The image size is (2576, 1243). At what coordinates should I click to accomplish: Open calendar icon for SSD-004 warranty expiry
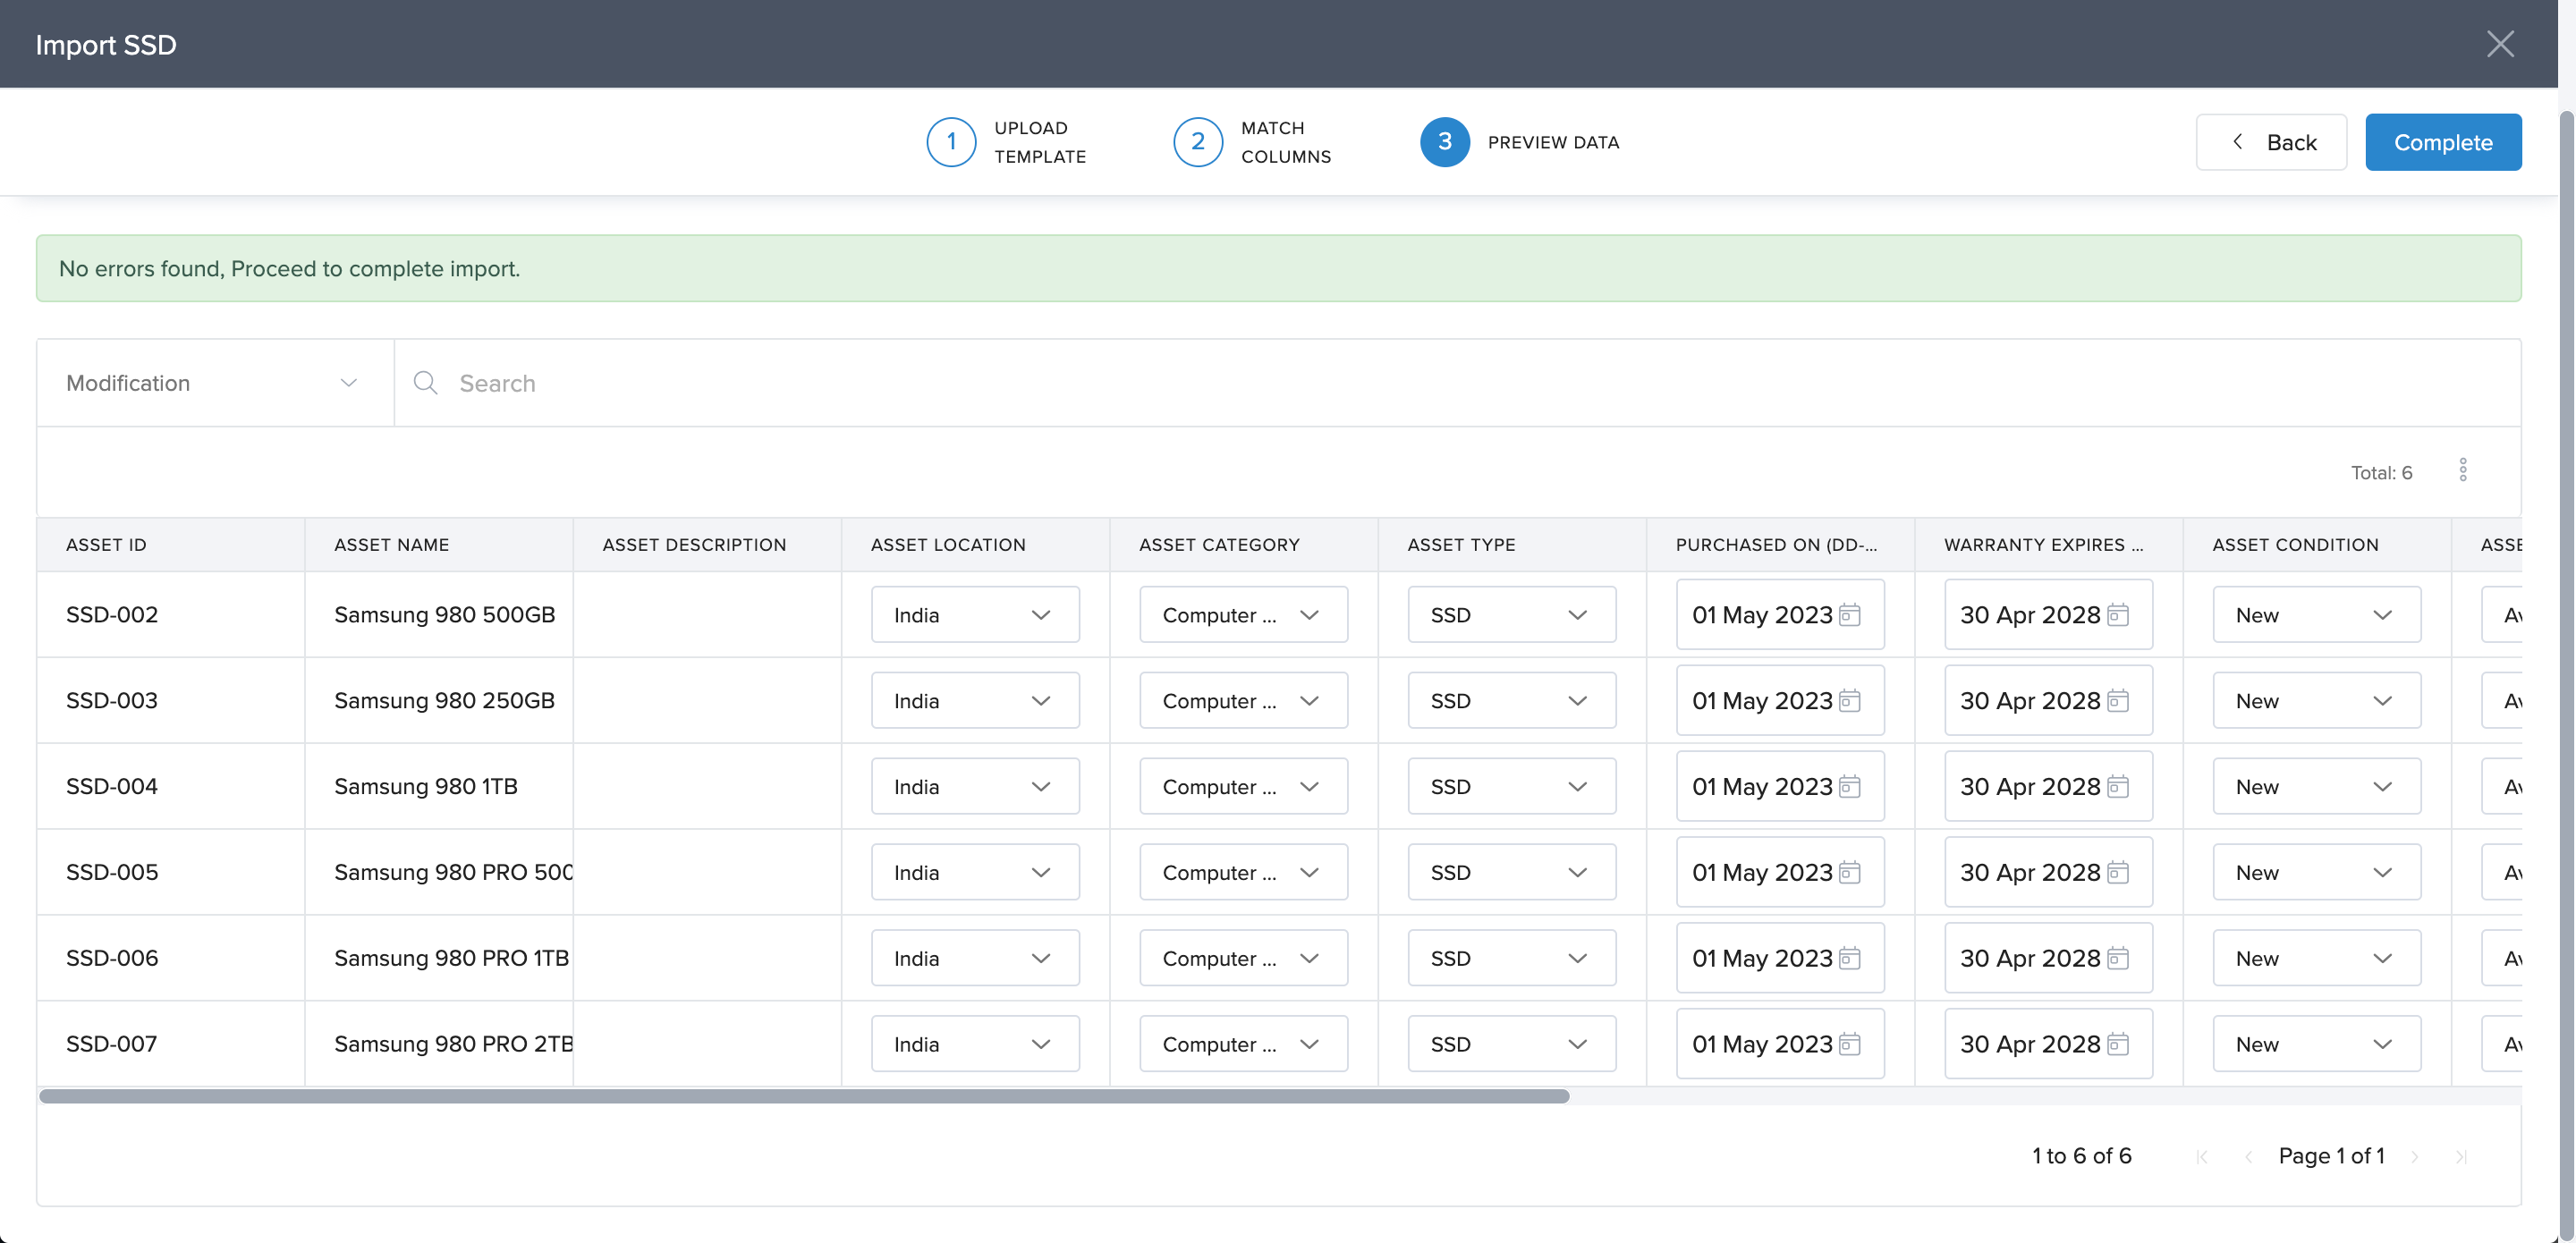coord(2118,786)
